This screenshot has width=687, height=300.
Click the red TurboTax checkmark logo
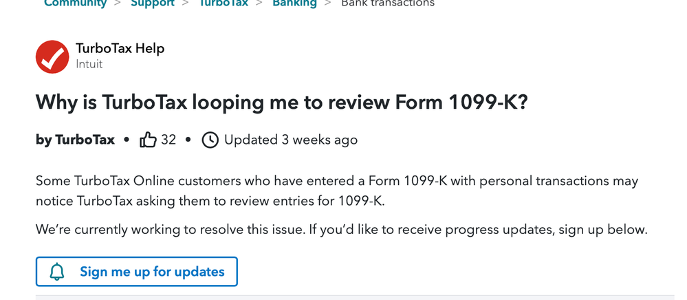(52, 57)
